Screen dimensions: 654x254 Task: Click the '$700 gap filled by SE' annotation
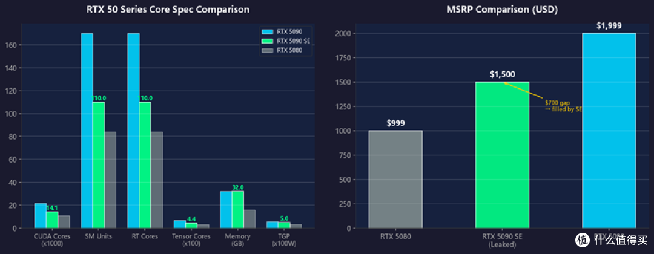coord(563,106)
